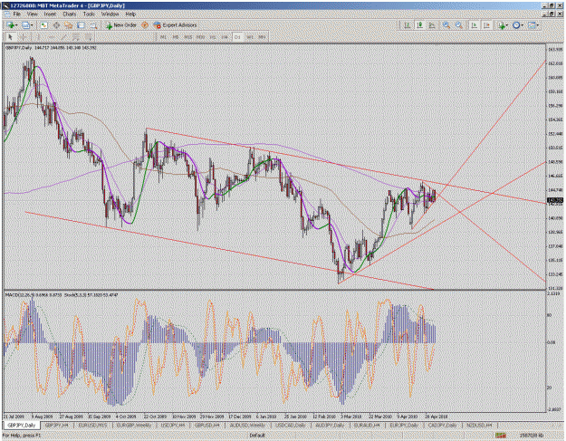Open the Help menu
Image resolution: width=566 pixels, height=441 pixels.
pyautogui.click(x=130, y=14)
